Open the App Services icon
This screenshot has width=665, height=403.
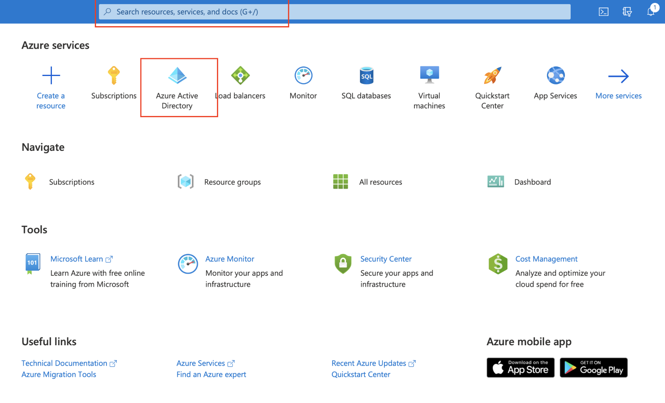point(556,76)
